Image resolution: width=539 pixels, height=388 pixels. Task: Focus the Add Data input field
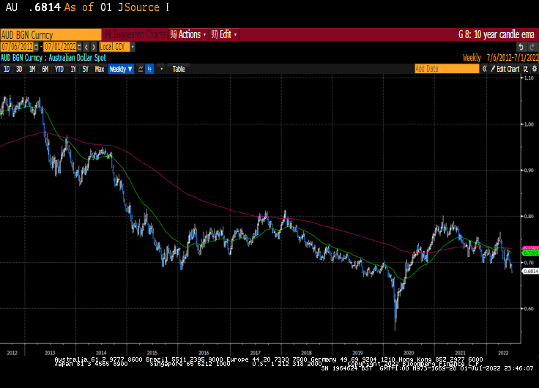click(x=447, y=69)
